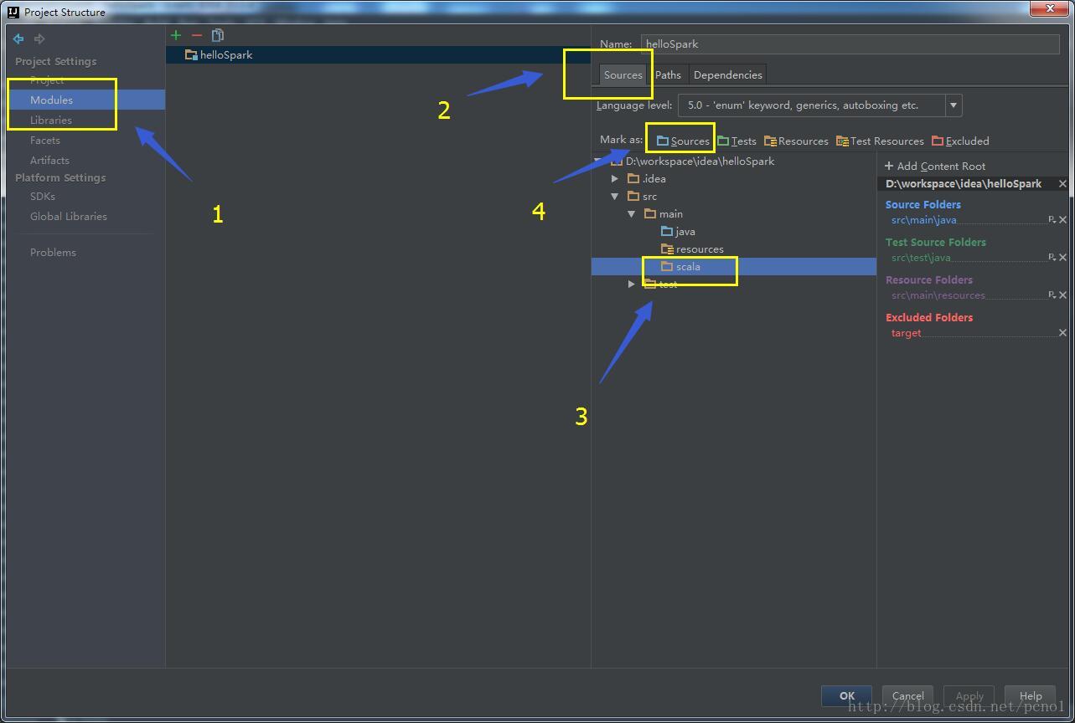This screenshot has width=1075, height=723.
Task: Switch to the Paths tab
Action: point(668,74)
